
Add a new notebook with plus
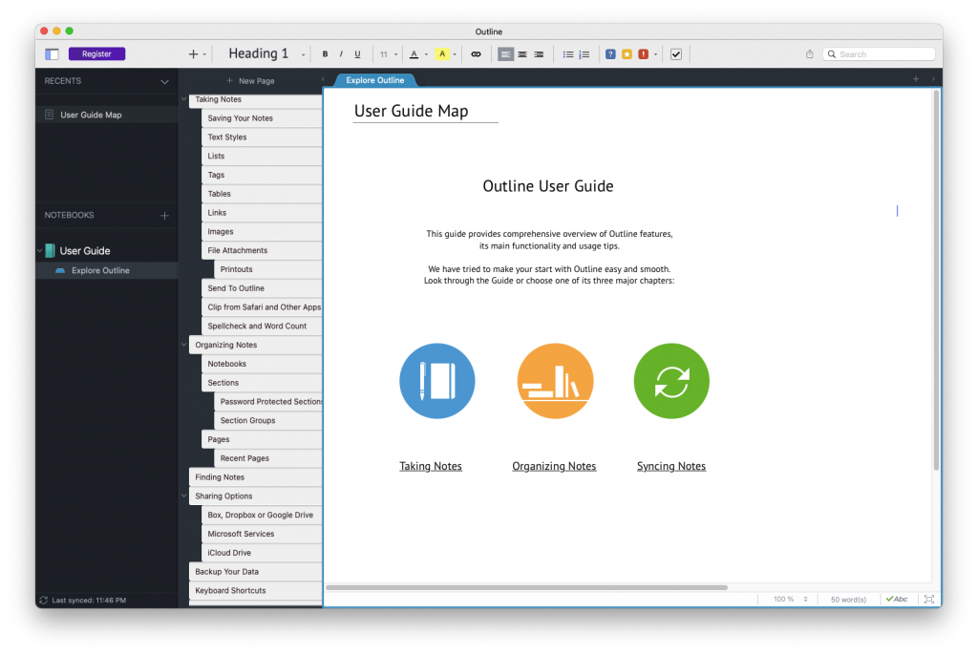click(164, 216)
